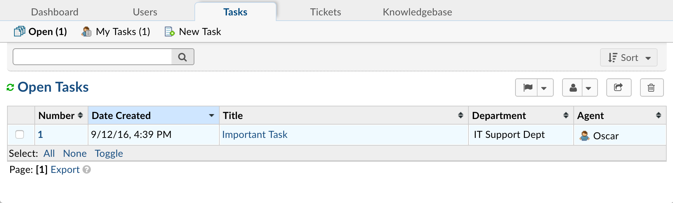Click the Open tasks queue icon
Image resolution: width=673 pixels, height=203 pixels.
point(19,31)
